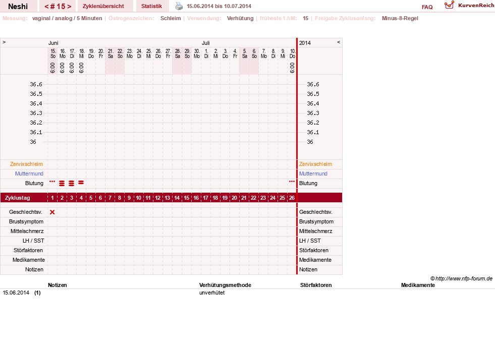Click the right chart scroll arrow '<'

[339, 42]
